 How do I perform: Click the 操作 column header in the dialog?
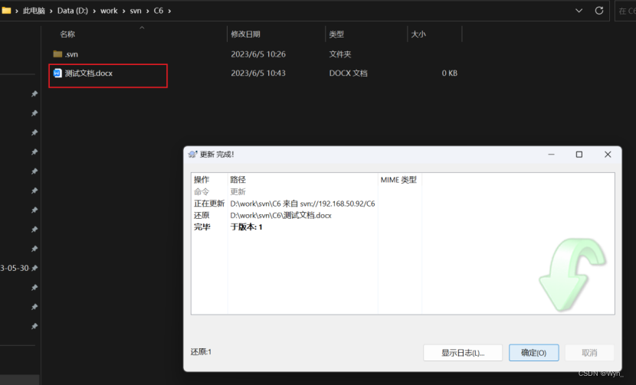(202, 180)
